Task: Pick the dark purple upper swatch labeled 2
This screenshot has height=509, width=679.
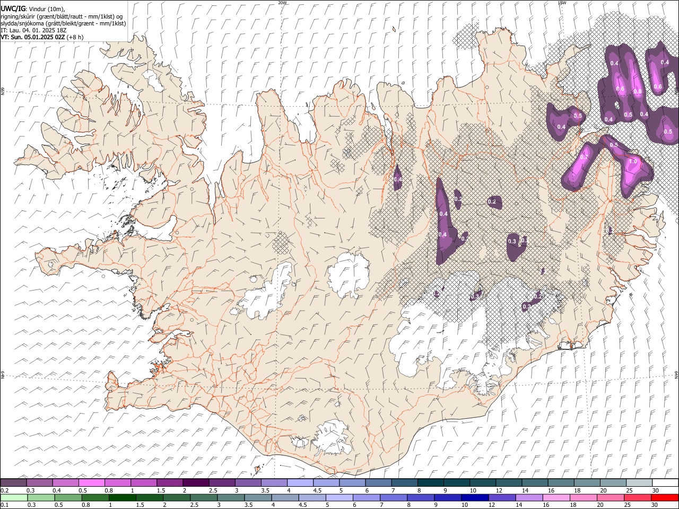Action: pyautogui.click(x=195, y=482)
